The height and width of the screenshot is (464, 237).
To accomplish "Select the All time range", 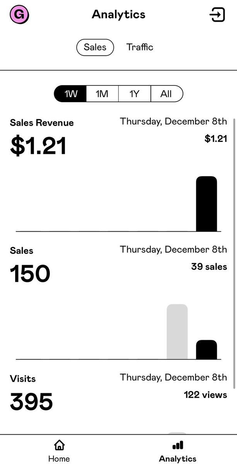I will tap(166, 94).
